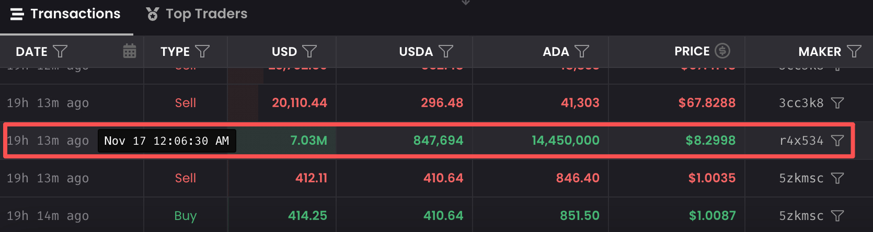The width and height of the screenshot is (873, 232).
Task: Click the $67.8288 price cell
Action: (x=707, y=103)
